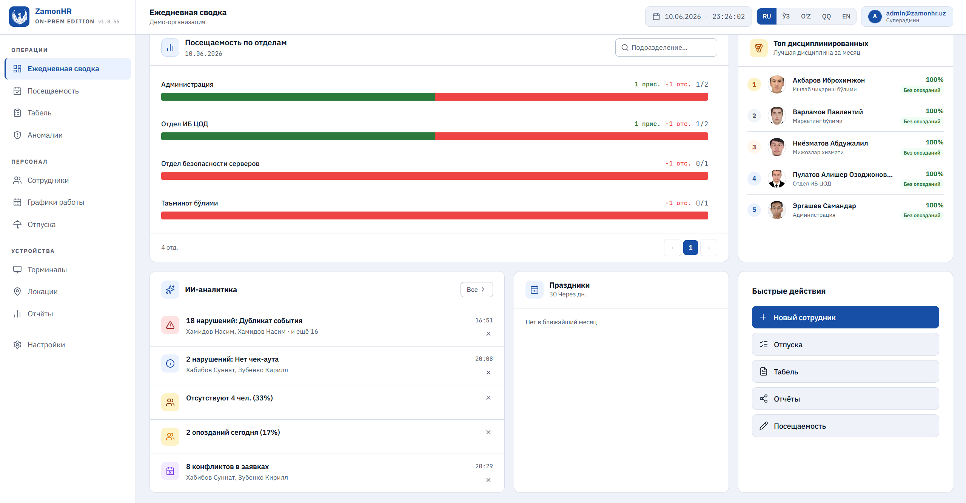Image resolution: width=966 pixels, height=503 pixels.
Task: Expand all AI analytics with Все button
Action: [476, 290]
